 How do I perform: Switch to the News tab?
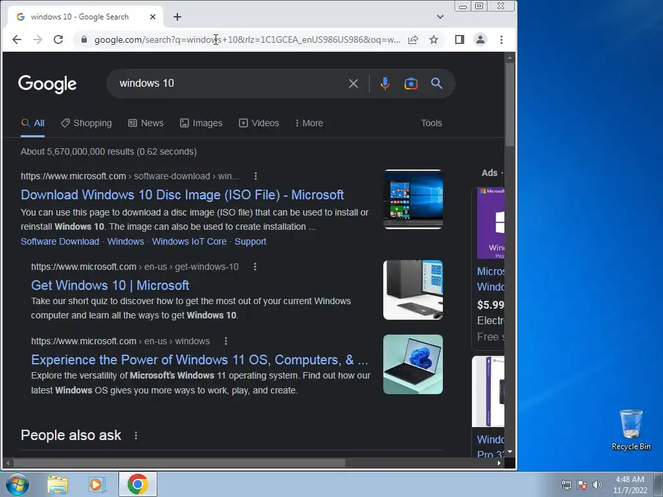pos(146,123)
